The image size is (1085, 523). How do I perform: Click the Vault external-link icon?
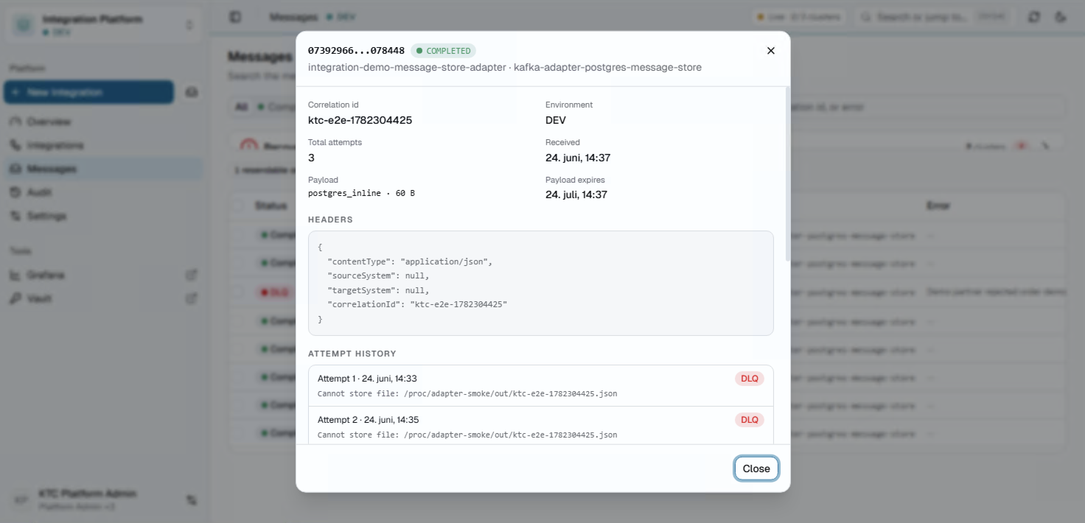click(x=191, y=299)
